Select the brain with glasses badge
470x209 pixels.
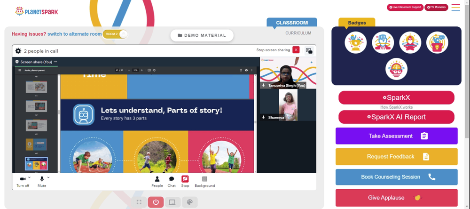[396, 69]
